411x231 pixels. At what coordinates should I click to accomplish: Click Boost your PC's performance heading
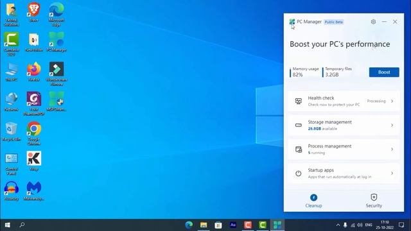(x=340, y=44)
